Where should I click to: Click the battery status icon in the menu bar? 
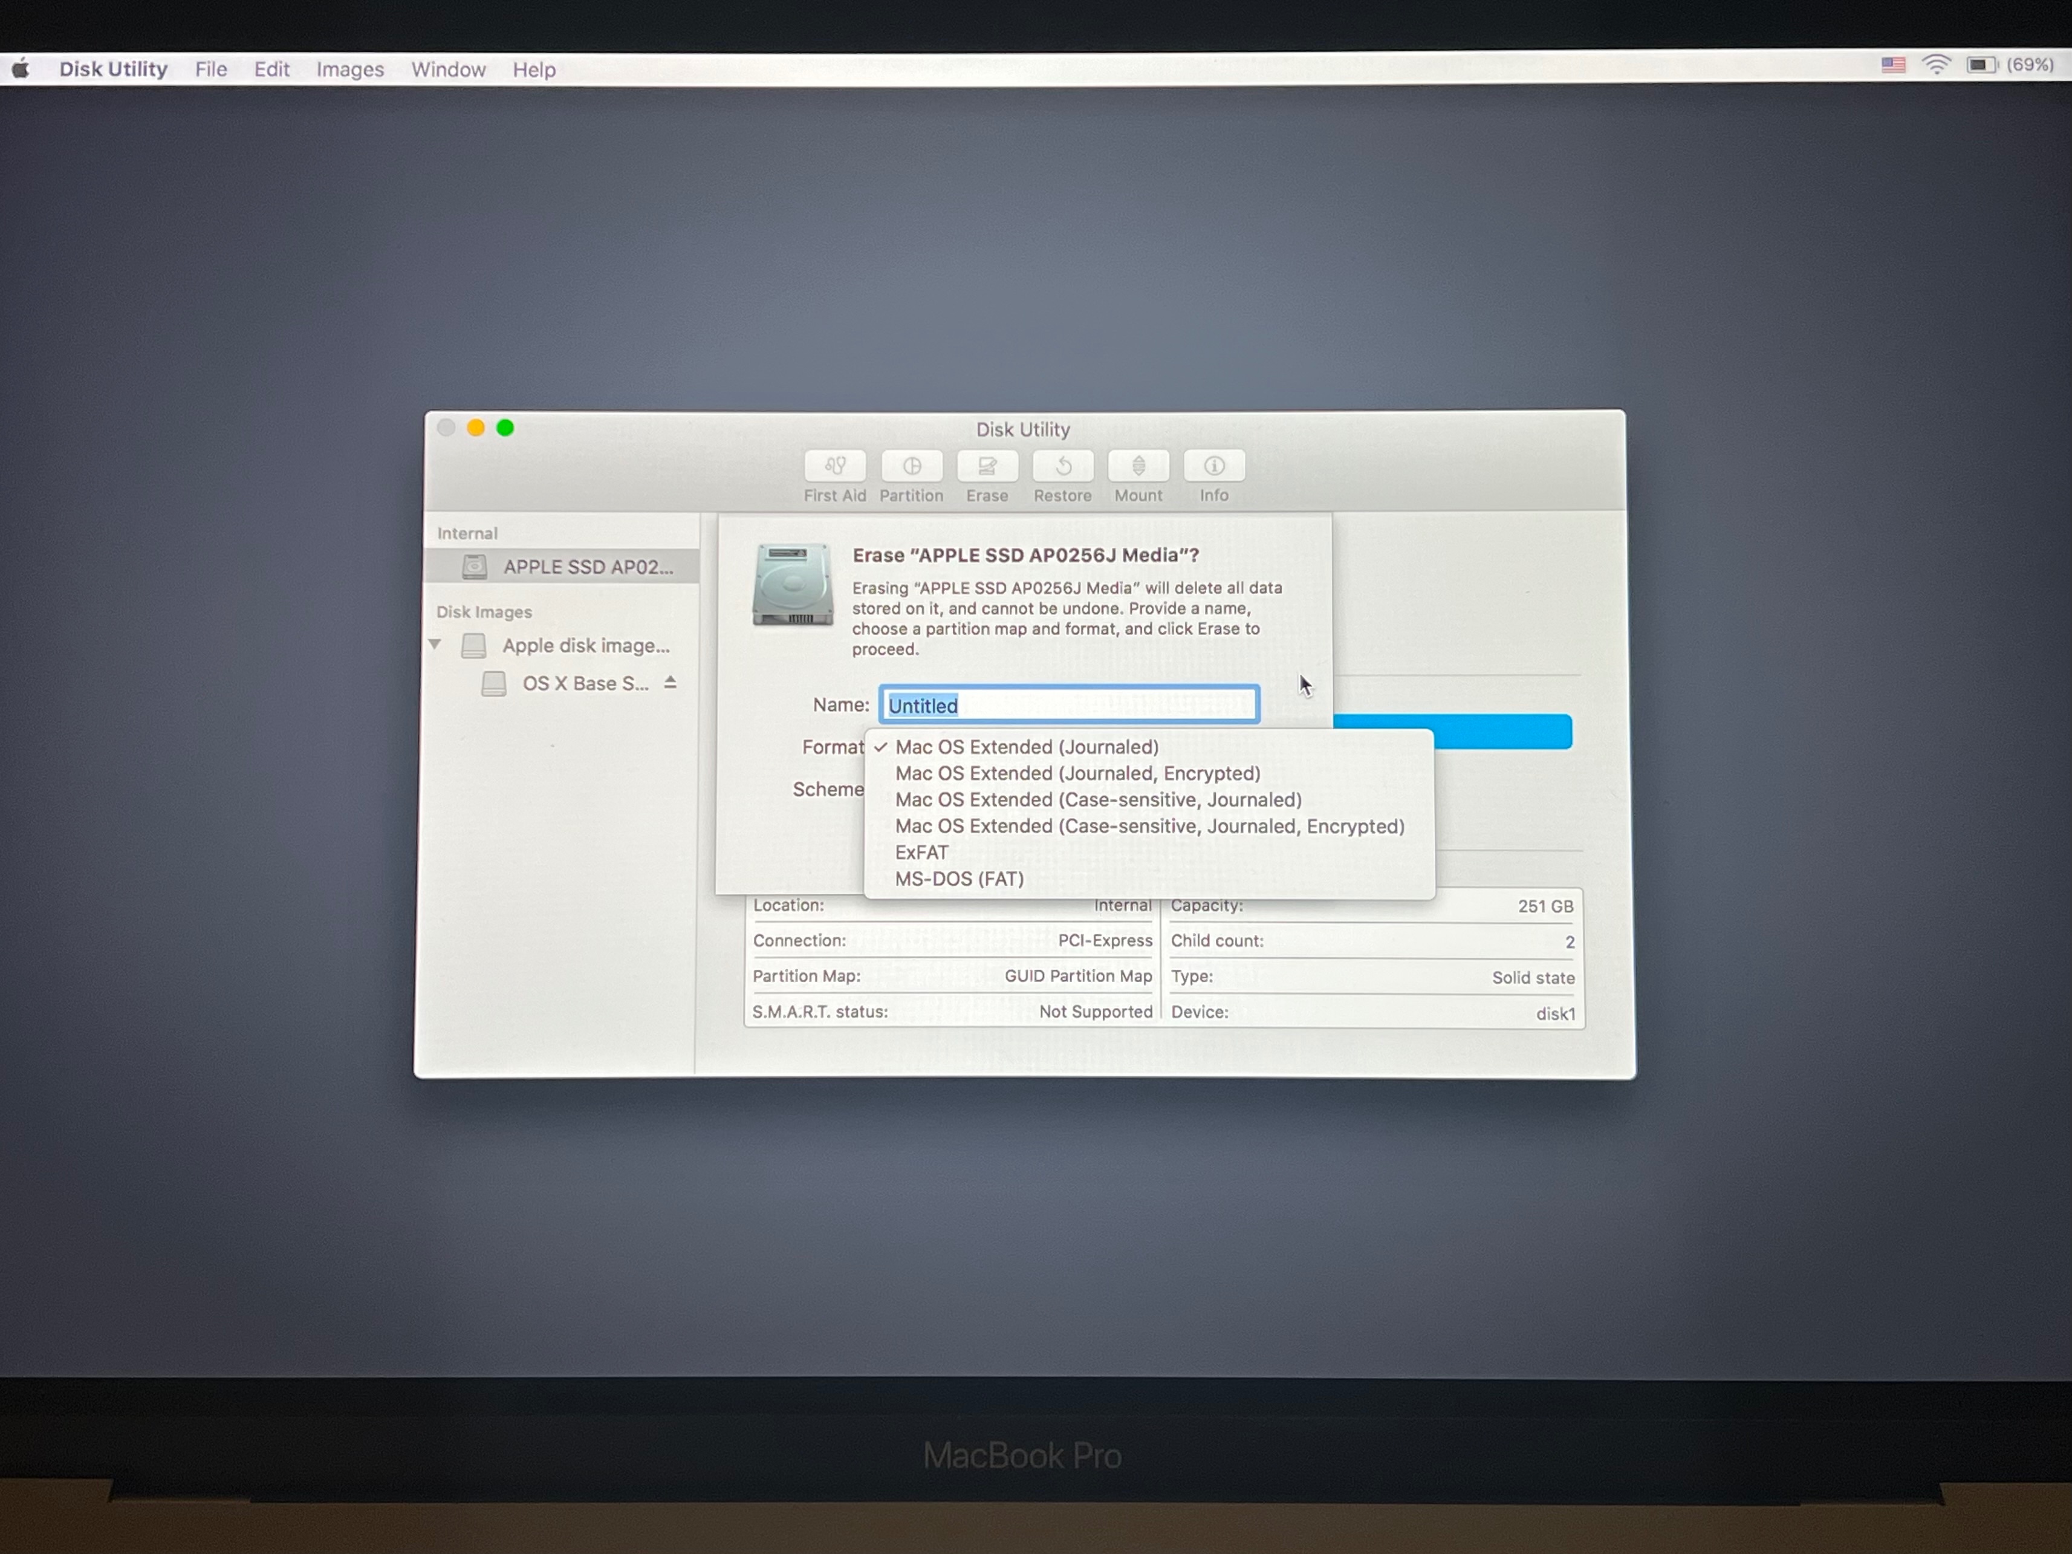1980,65
